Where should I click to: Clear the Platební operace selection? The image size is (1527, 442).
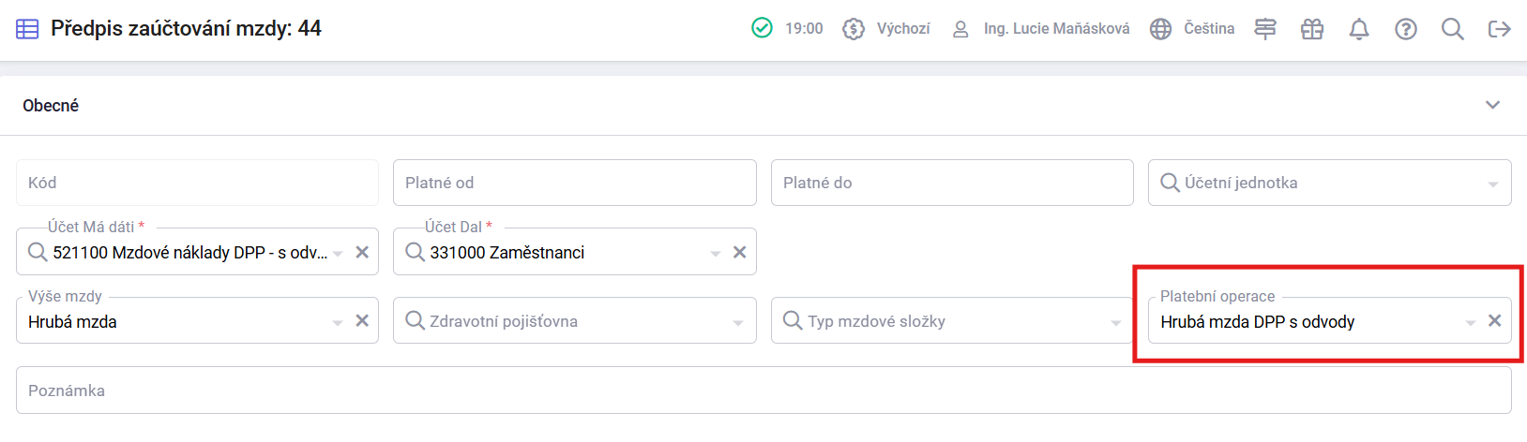(1494, 320)
